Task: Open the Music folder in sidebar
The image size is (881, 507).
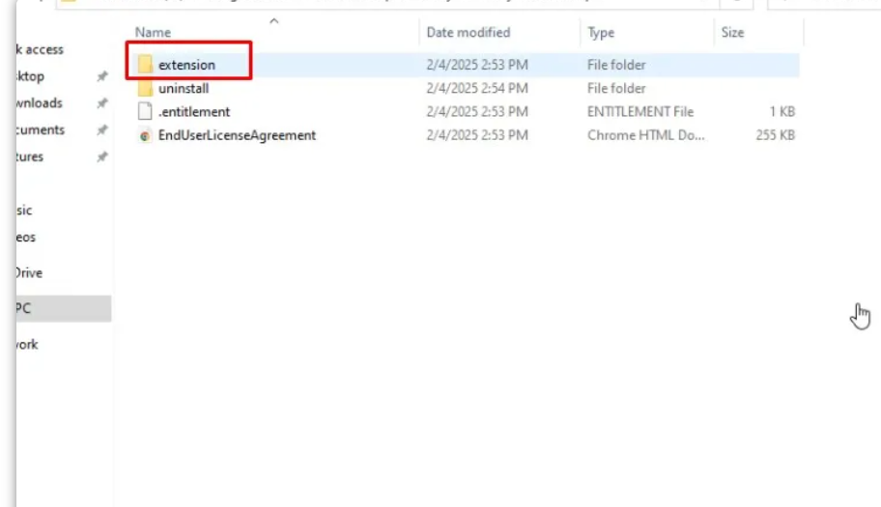Action: [x=24, y=211]
